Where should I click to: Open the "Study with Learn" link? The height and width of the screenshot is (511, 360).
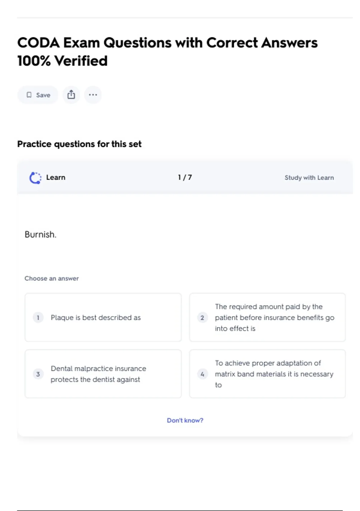pyautogui.click(x=309, y=178)
